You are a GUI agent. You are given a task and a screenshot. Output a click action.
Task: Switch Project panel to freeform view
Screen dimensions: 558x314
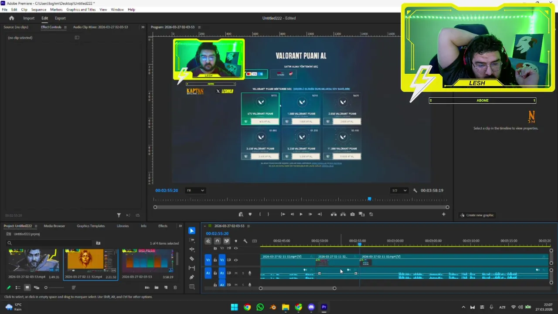coord(37,287)
